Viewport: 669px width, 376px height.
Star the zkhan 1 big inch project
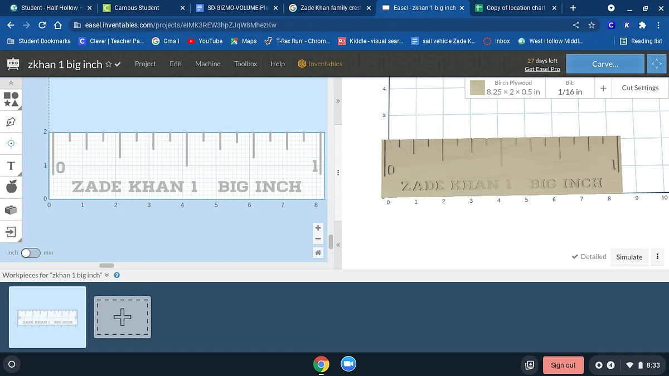pos(109,65)
